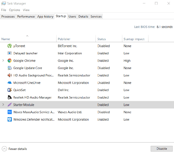Select Waves MaxxAudio Service A... entry
This screenshot has width=174, height=154.
coord(34,112)
